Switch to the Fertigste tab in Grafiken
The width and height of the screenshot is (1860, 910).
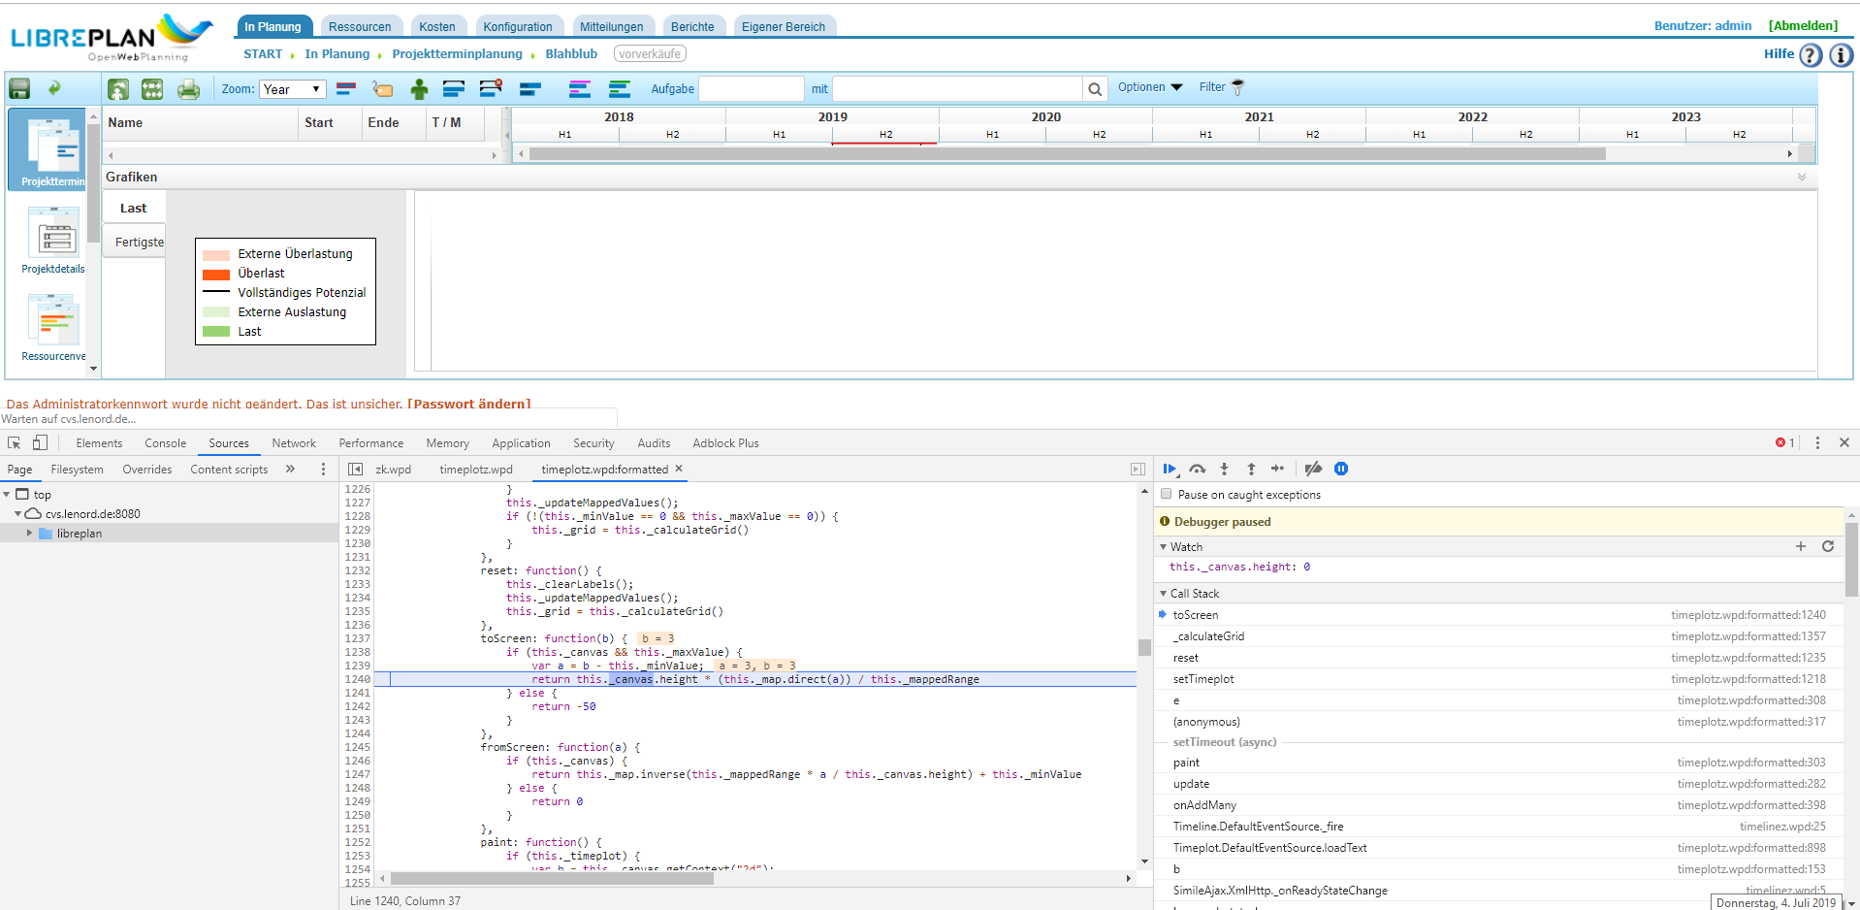click(x=134, y=242)
